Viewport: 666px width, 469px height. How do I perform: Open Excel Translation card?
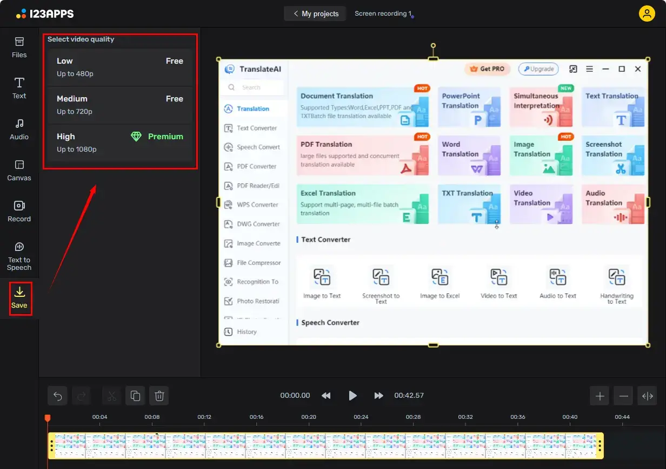point(363,204)
